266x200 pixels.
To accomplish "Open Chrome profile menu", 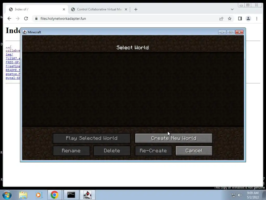I will click(x=248, y=18).
